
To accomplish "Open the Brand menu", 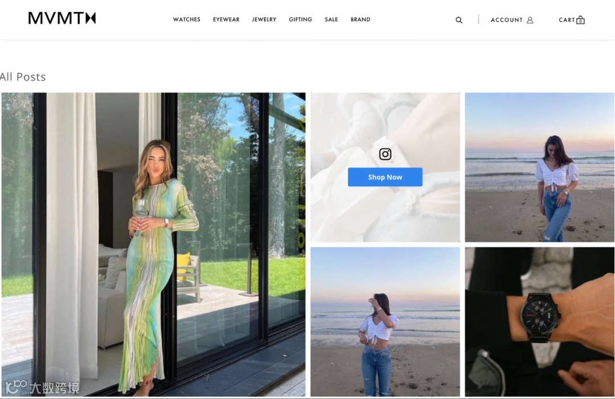I will coord(360,19).
